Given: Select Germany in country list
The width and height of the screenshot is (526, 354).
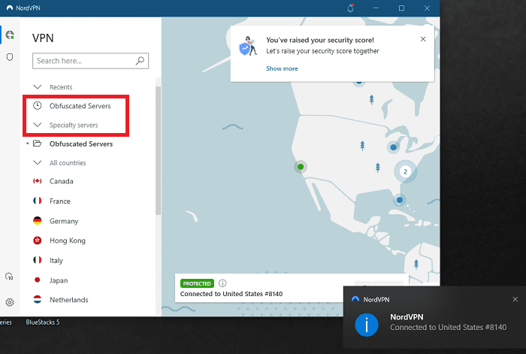Looking at the screenshot, I should tap(64, 221).
